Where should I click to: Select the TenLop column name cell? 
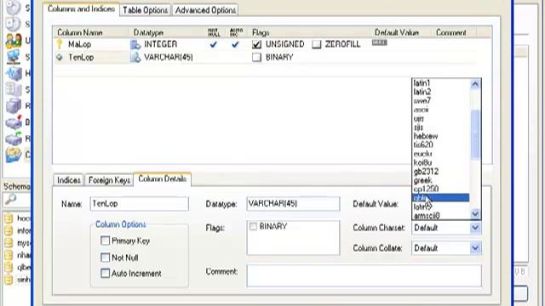tap(81, 57)
